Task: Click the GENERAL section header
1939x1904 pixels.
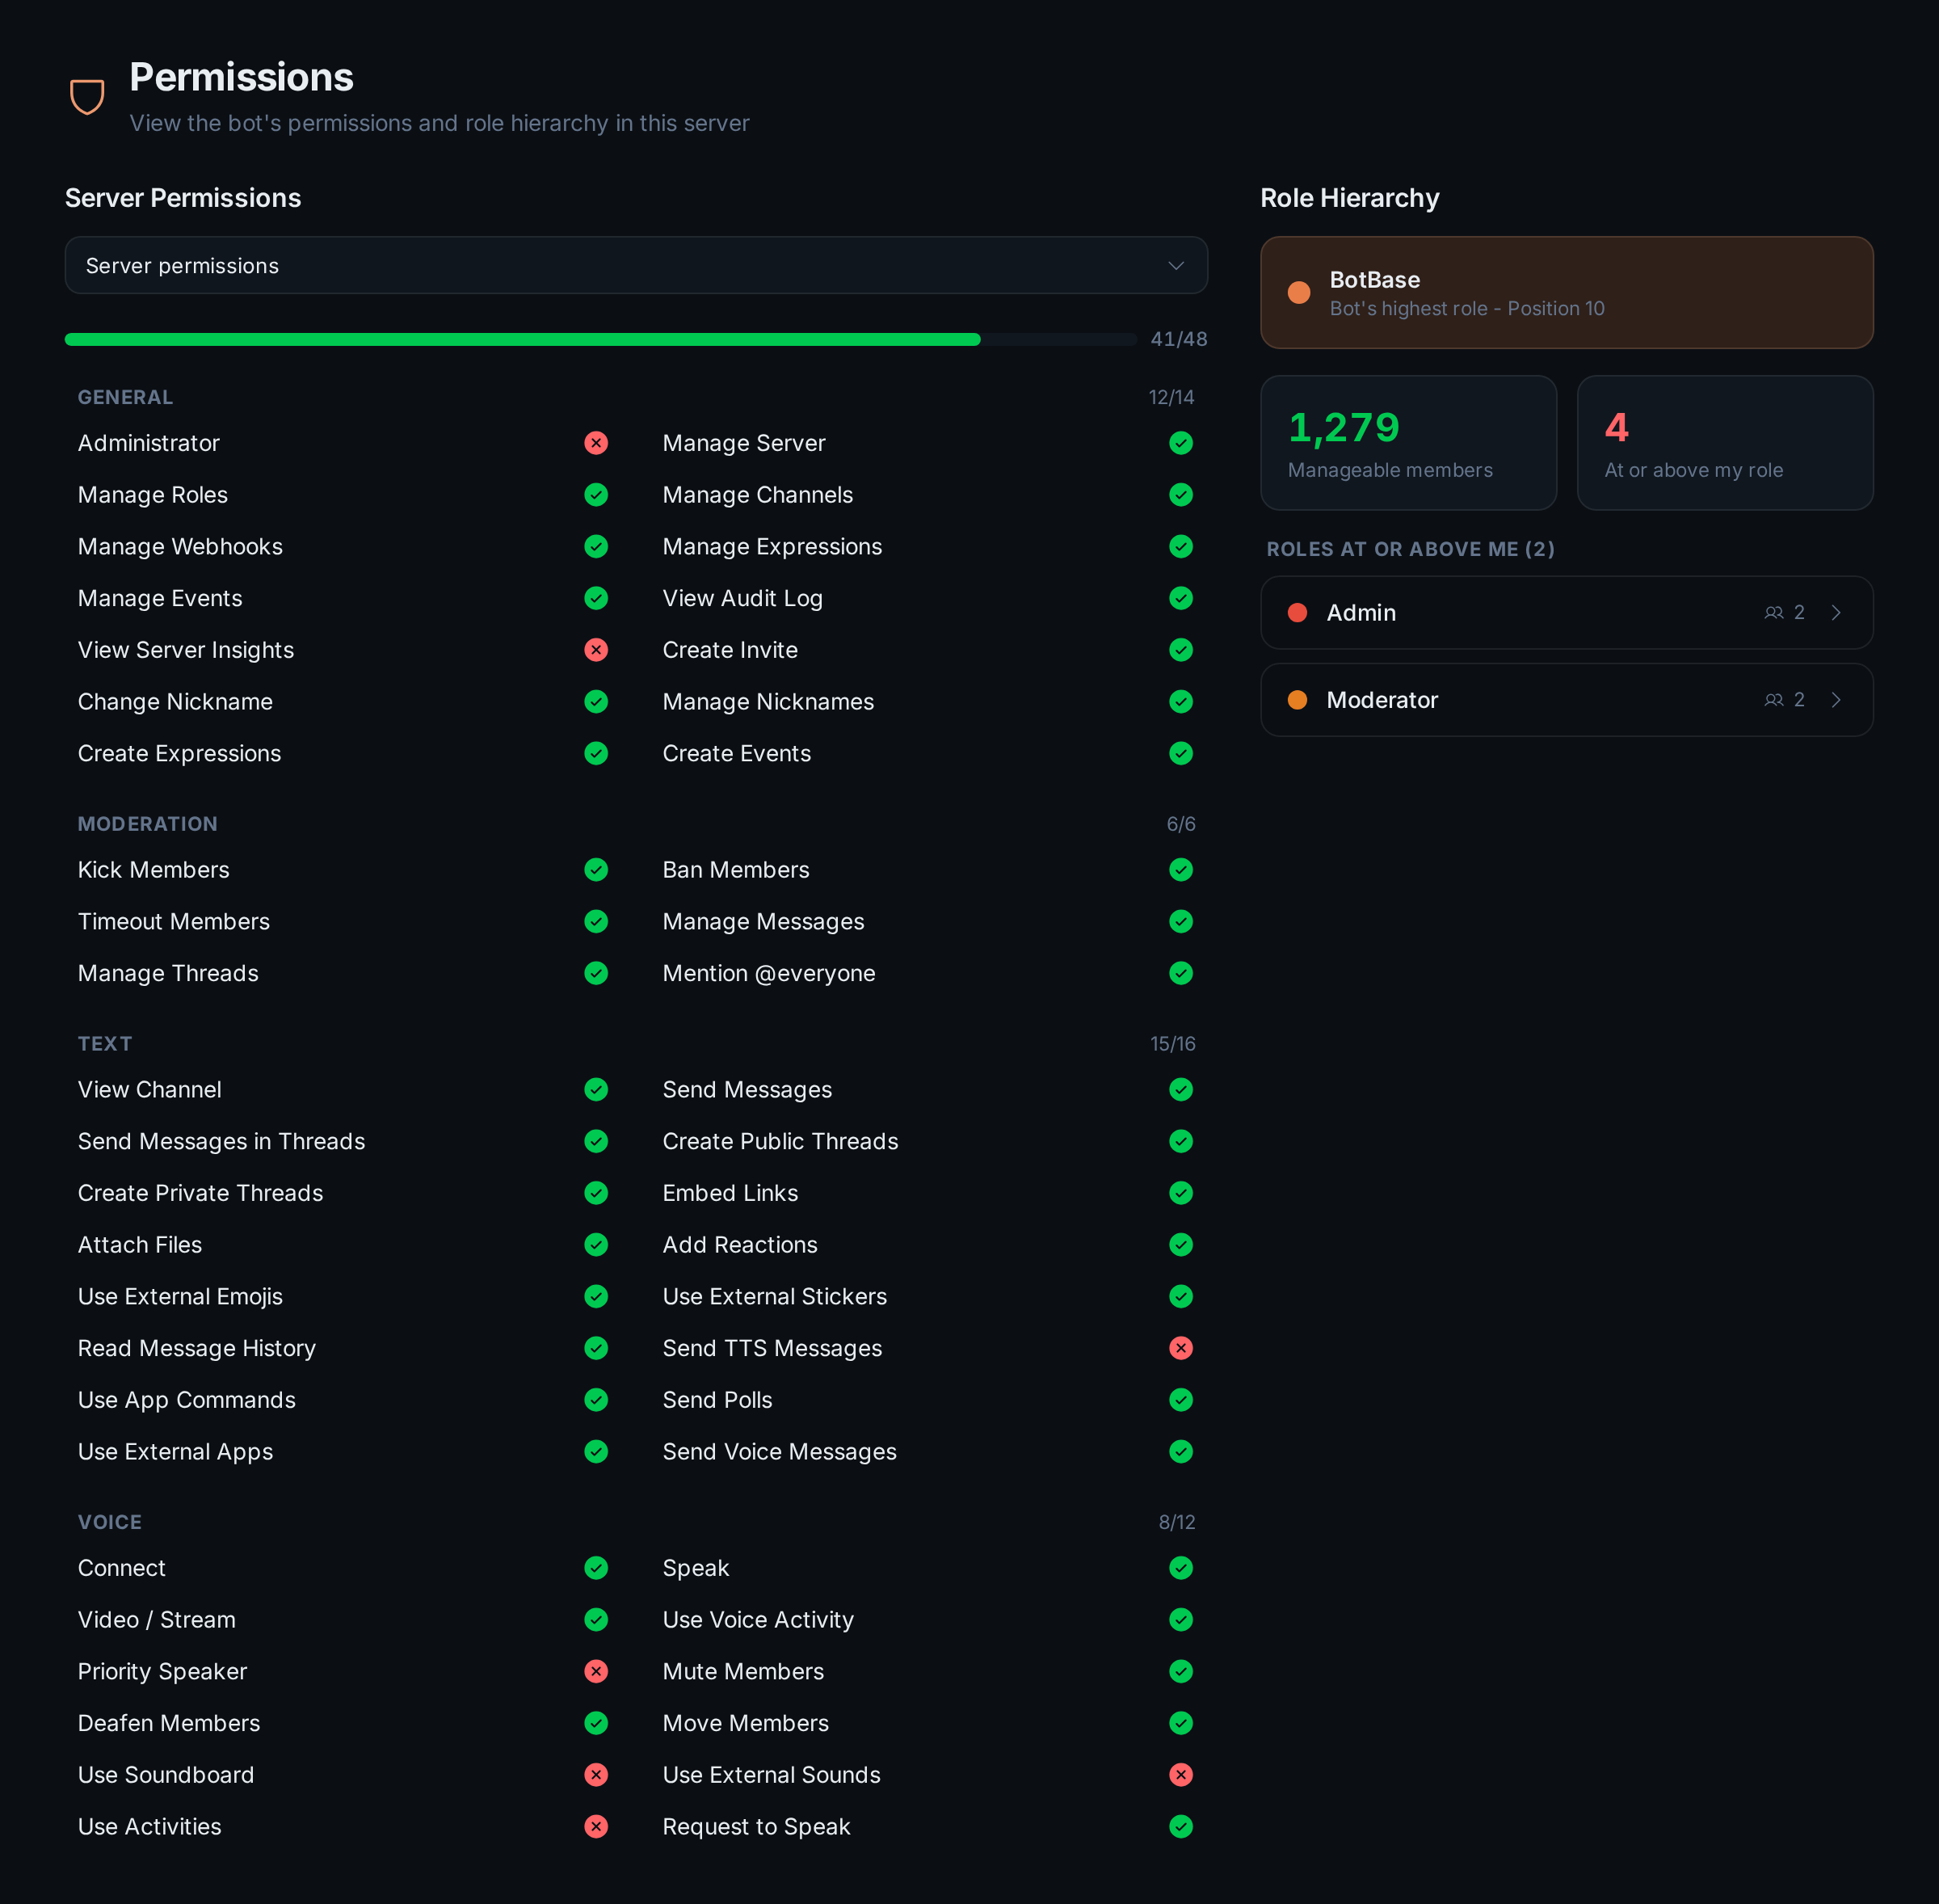Action: pyautogui.click(x=125, y=397)
